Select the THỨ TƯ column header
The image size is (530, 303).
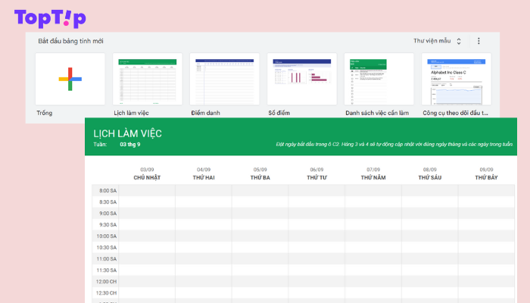[x=316, y=177]
